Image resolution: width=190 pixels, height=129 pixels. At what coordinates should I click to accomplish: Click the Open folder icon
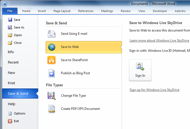click(10, 35)
